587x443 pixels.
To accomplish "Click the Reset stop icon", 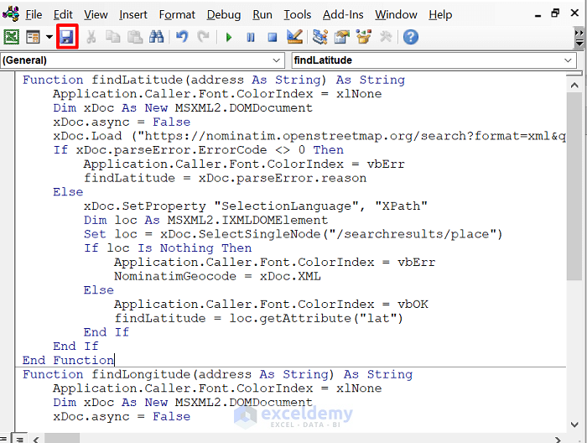I will pos(273,37).
